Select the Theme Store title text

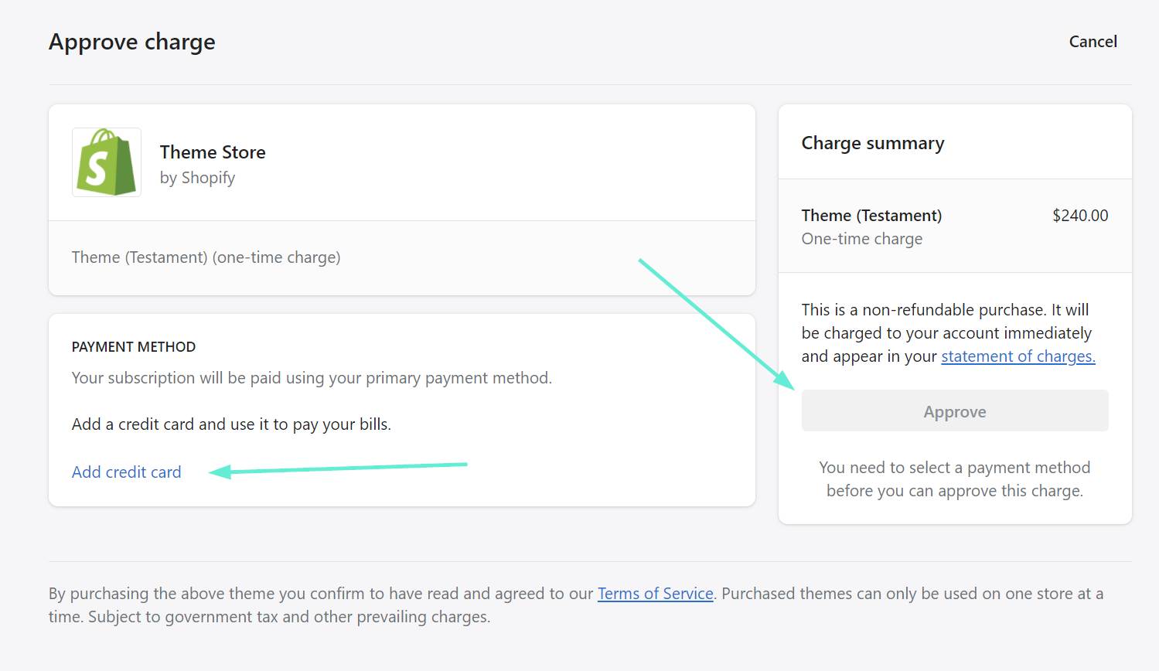coord(213,152)
